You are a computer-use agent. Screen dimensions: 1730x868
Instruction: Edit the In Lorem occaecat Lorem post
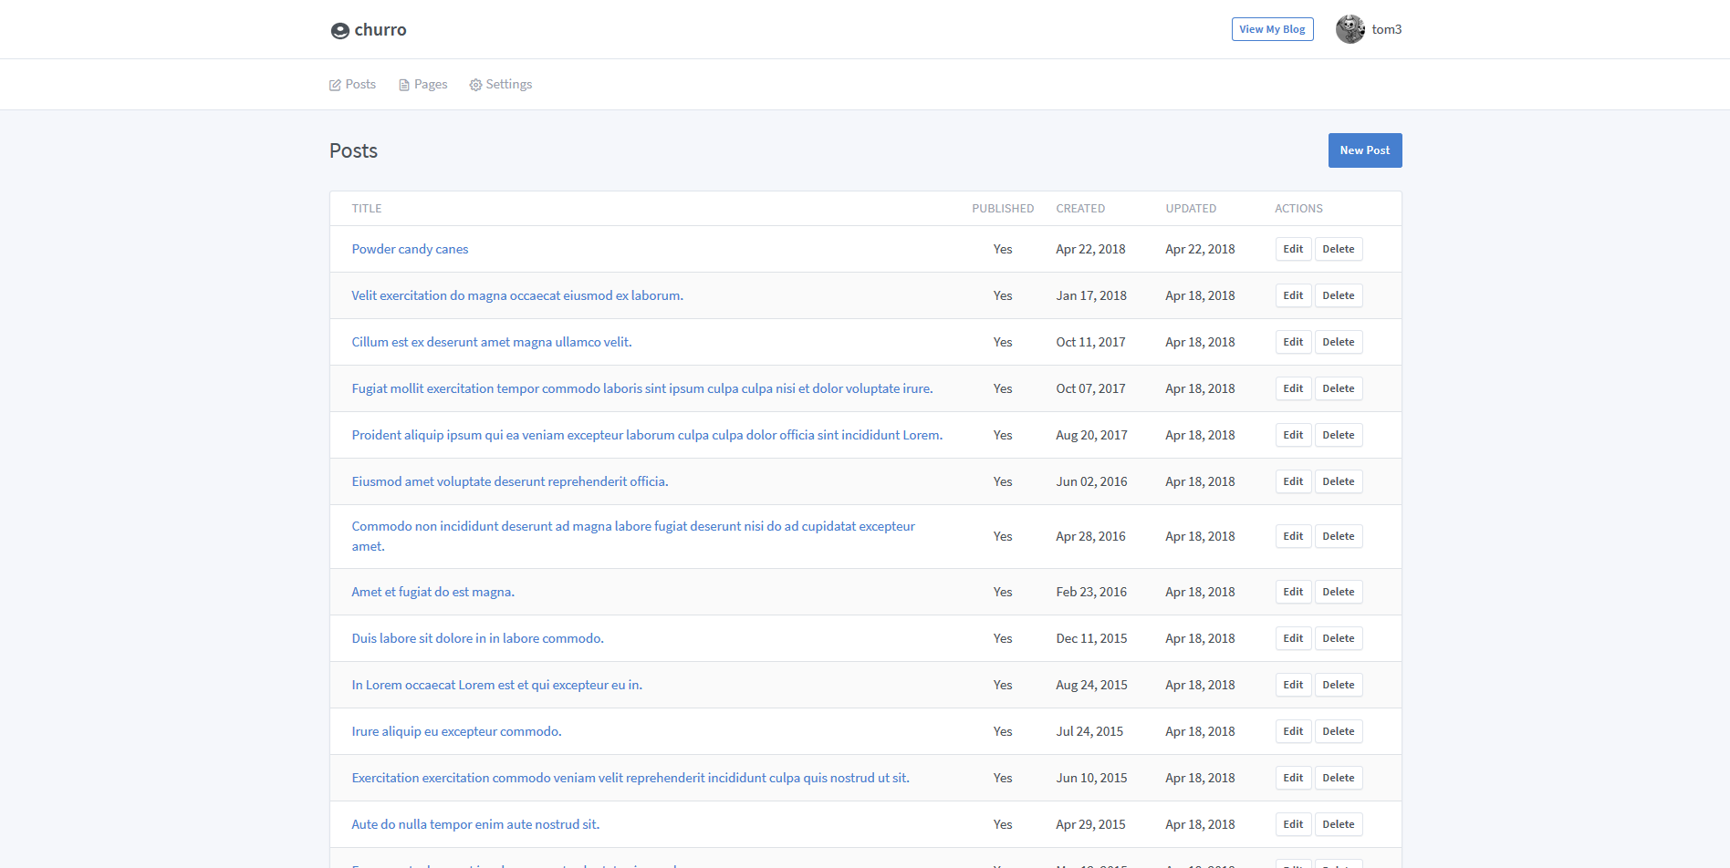tap(1293, 685)
